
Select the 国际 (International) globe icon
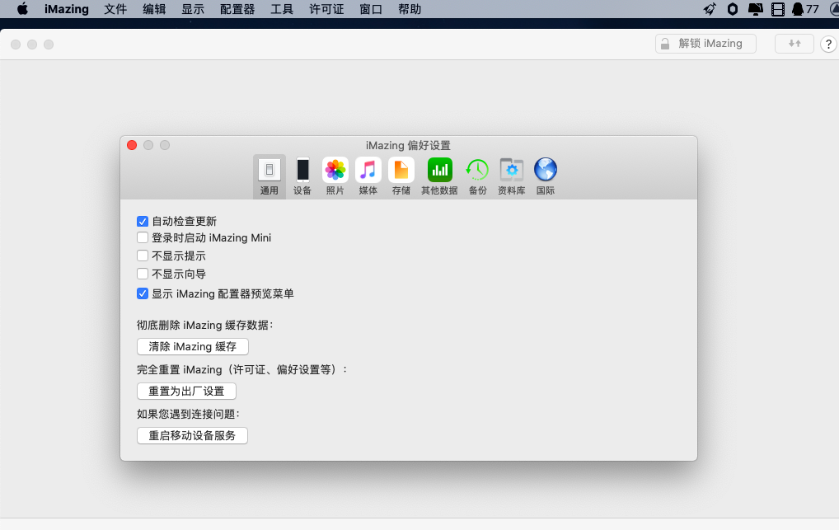coord(546,171)
